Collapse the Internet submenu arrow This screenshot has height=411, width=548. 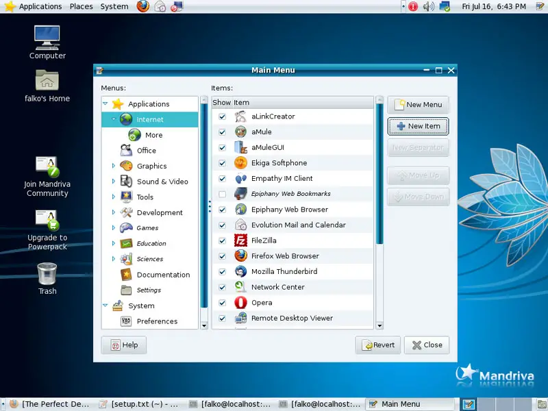(x=114, y=119)
